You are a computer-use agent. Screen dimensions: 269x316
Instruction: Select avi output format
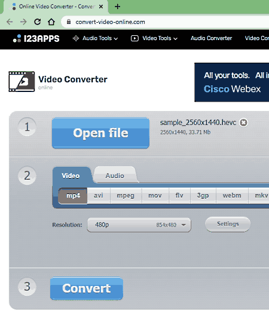click(x=99, y=195)
